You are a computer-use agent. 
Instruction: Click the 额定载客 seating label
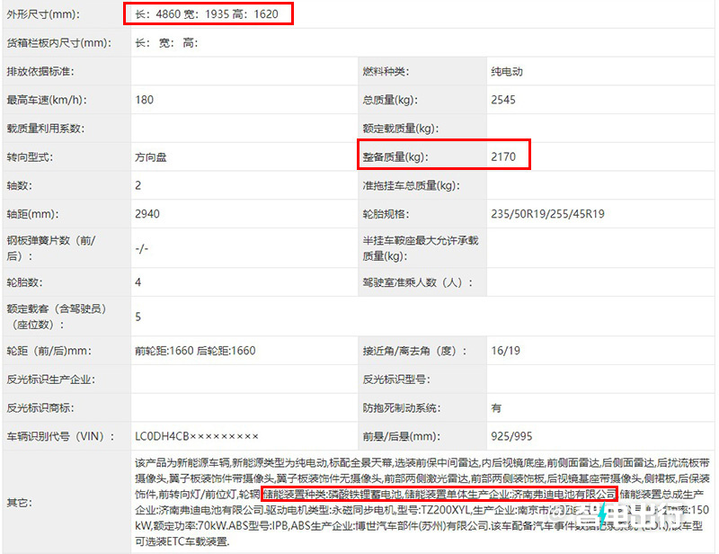click(x=57, y=317)
